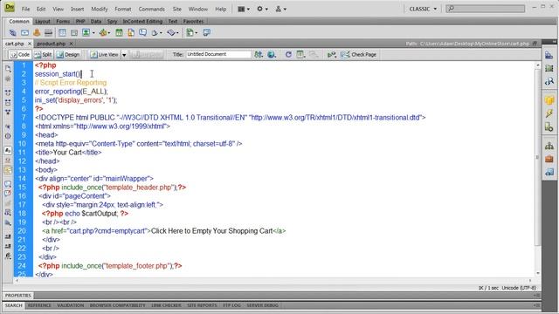This screenshot has height=314, width=559.
Task: Open the Commands menu
Action: coord(151,9)
